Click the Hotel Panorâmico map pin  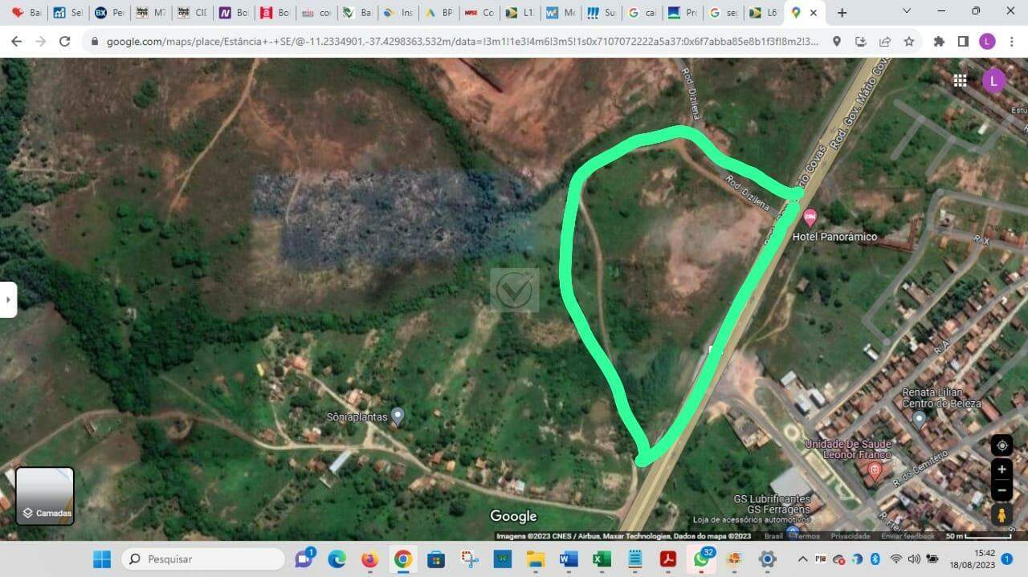point(810,217)
